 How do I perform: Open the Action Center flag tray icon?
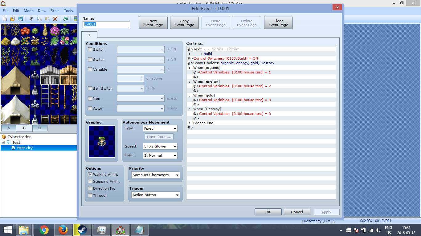[356, 230]
